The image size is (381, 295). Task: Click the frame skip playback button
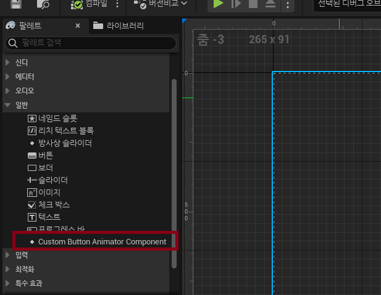point(236,4)
